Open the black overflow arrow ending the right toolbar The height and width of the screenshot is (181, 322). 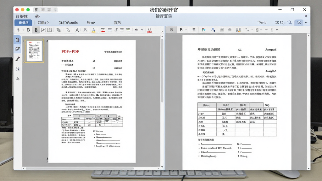pos(277,30)
